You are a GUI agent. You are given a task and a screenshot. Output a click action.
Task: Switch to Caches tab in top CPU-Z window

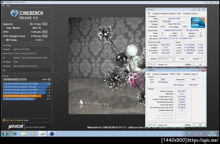click(156, 13)
